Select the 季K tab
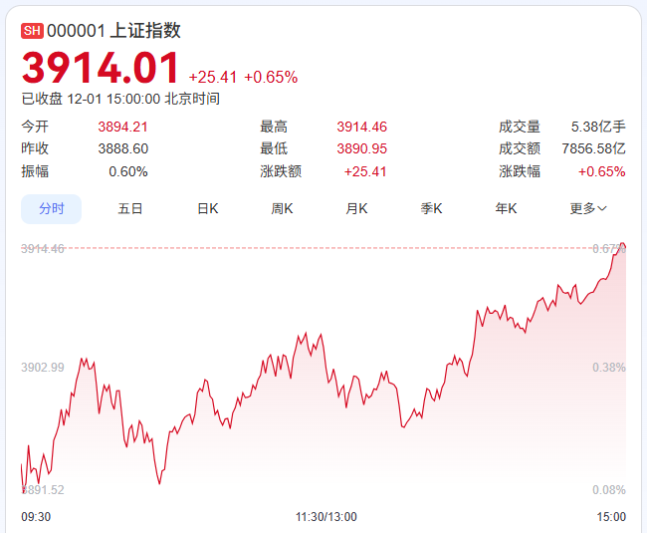This screenshot has width=647, height=533. 431,208
